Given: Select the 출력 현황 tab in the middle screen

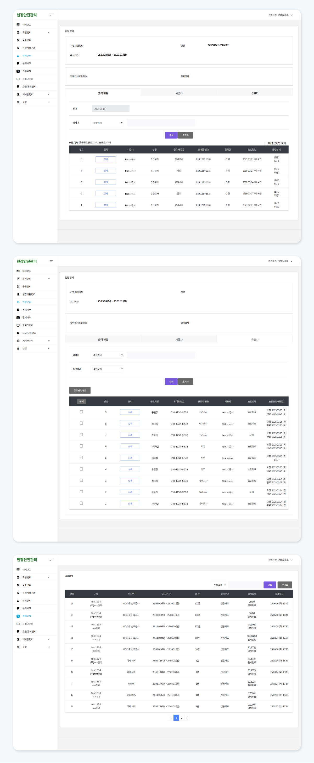Looking at the screenshot, I should click(103, 340).
